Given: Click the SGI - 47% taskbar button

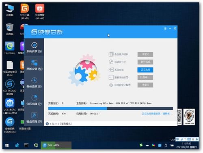Looking at the screenshot, I should 56,145.
